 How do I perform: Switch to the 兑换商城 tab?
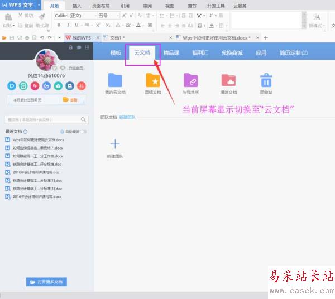tap(232, 52)
